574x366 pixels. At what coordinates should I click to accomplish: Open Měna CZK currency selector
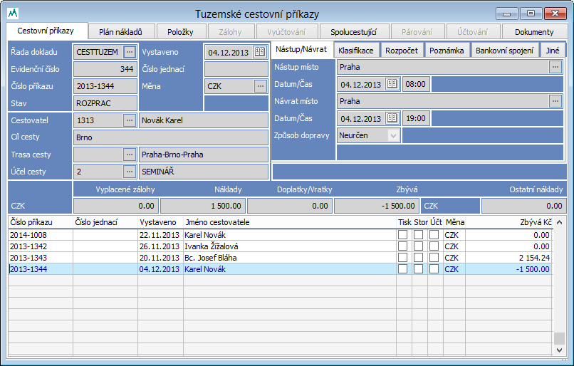(260, 86)
